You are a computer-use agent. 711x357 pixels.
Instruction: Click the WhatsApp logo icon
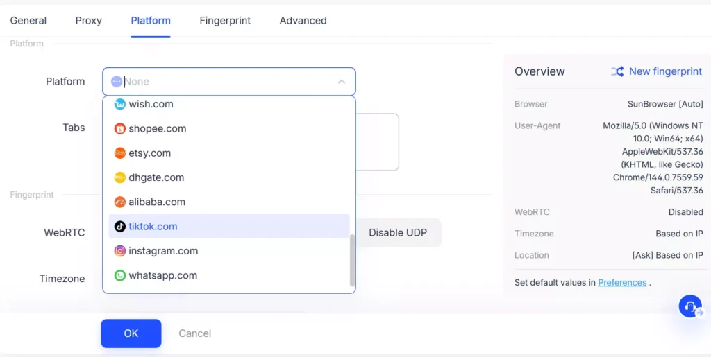[120, 275]
